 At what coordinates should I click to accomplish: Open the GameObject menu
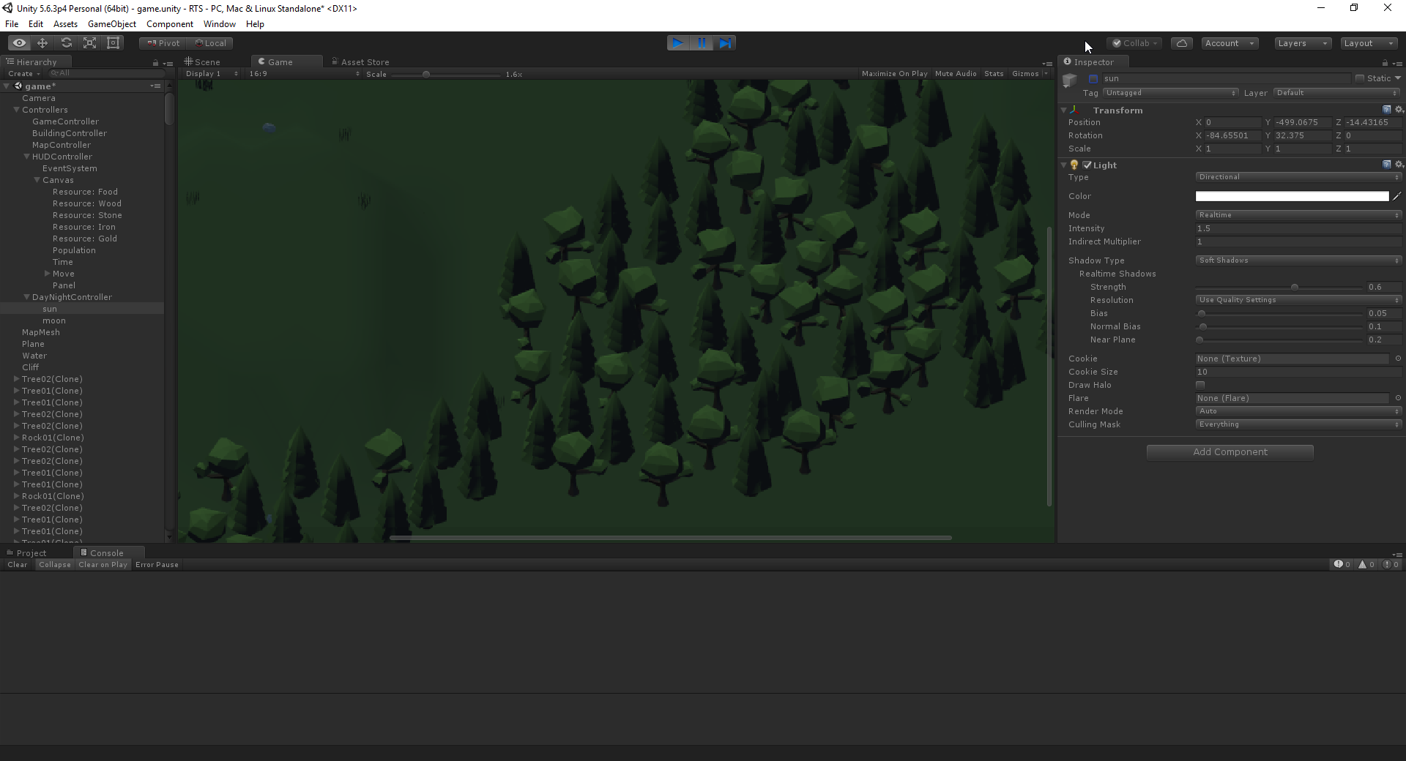click(x=111, y=24)
